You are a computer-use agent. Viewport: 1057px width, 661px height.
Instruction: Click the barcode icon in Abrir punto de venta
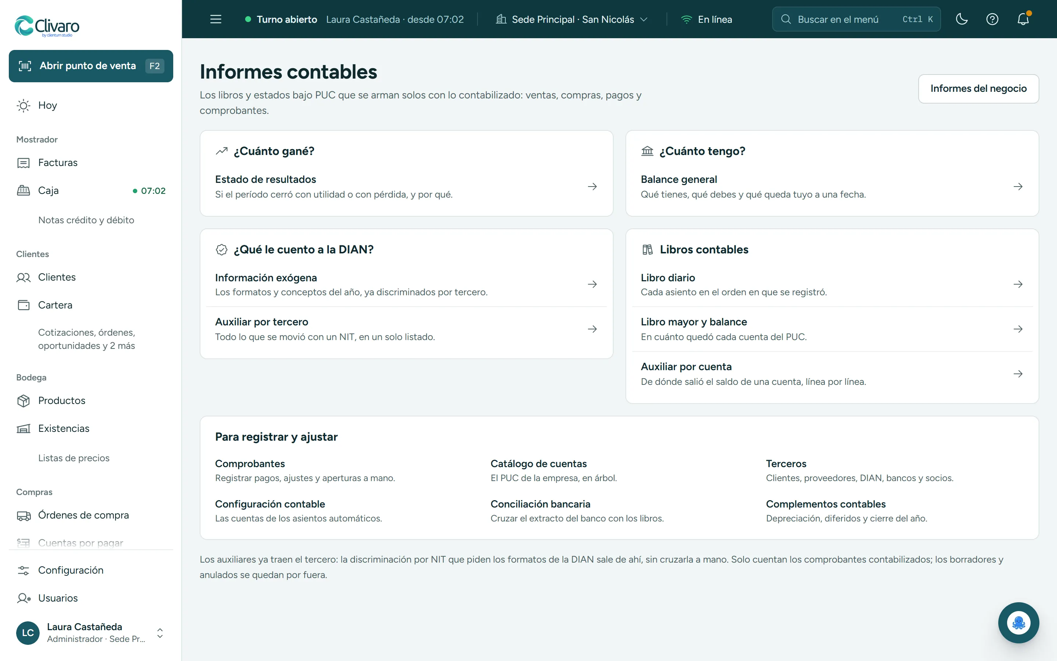(x=25, y=66)
